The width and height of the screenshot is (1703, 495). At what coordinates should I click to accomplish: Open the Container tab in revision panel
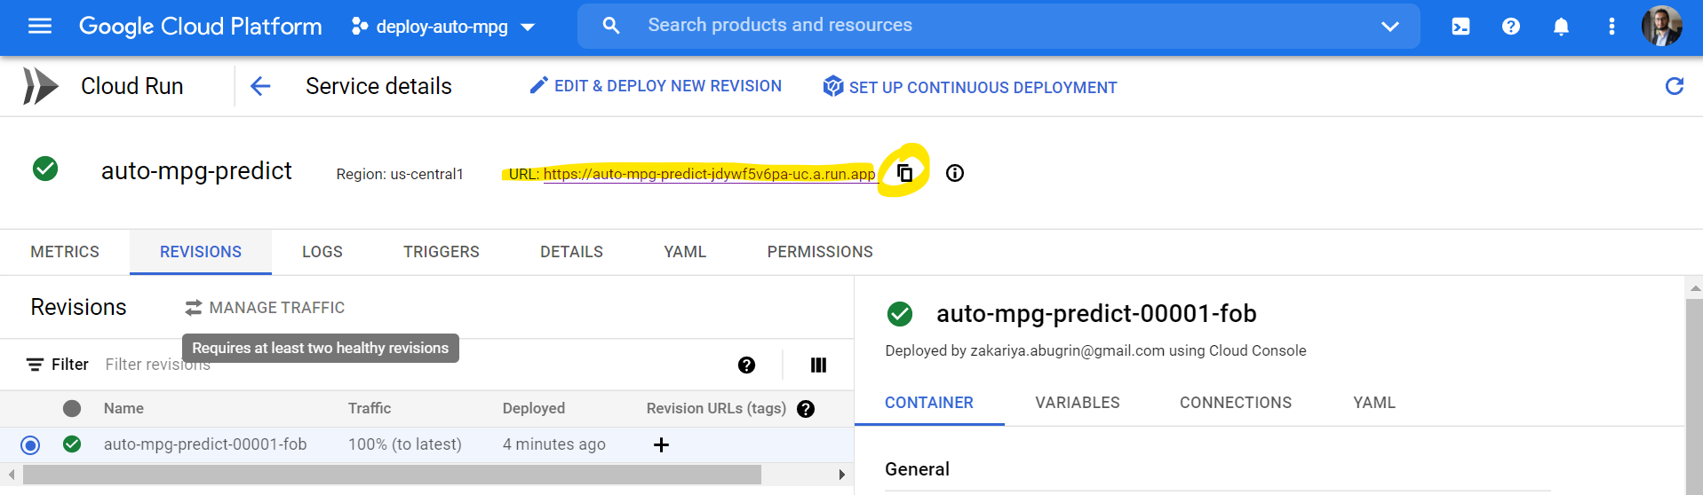pos(929,403)
